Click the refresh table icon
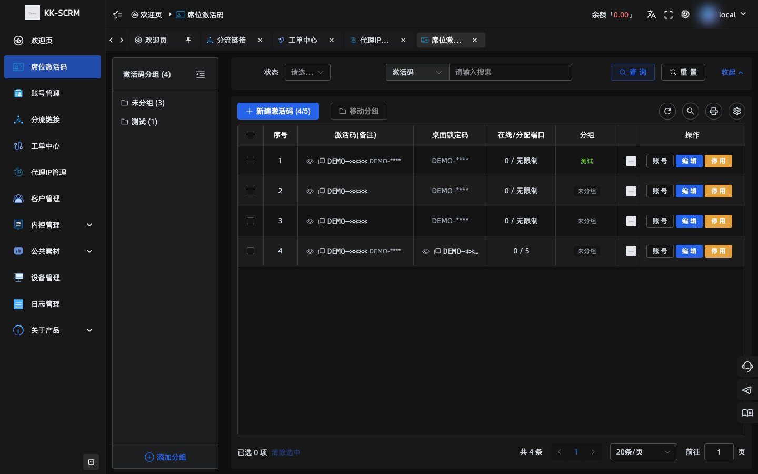The height and width of the screenshot is (474, 758). (667, 111)
